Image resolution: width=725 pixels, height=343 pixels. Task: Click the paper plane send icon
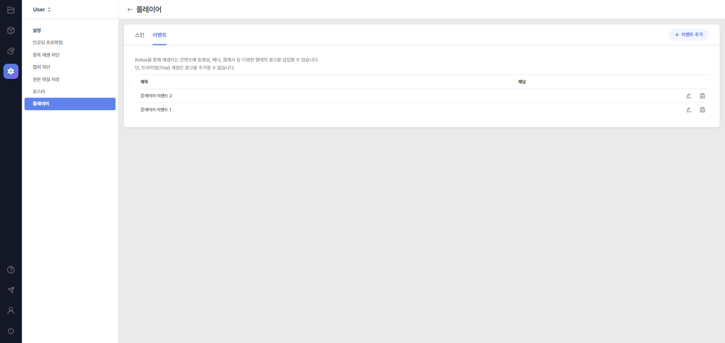(11, 290)
